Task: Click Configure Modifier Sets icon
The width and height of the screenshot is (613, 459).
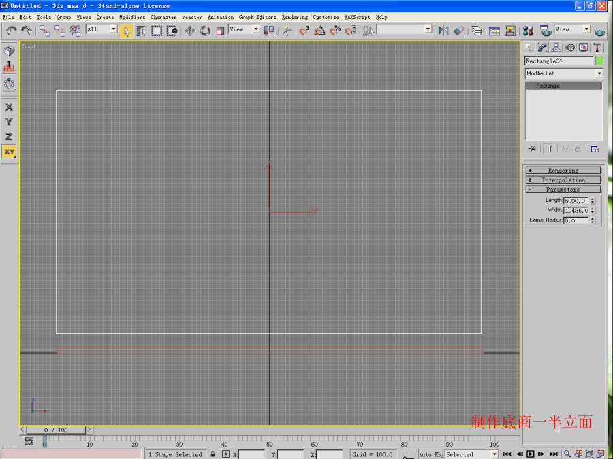Action: coord(595,149)
